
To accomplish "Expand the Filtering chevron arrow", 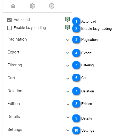I will pos(68,66).
